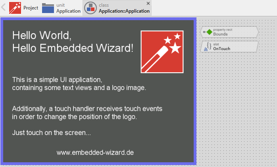Click the curly braces icon of OnTouch slot
277x167 pixels.
(209, 46)
